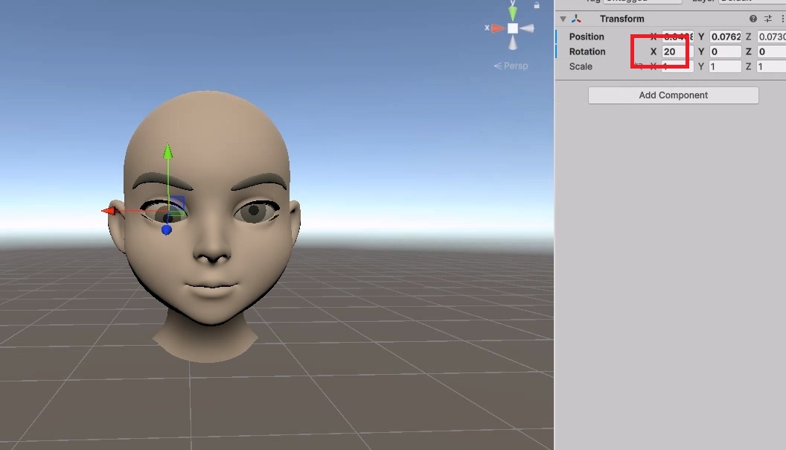Click the gray bottom cone on scene gizmo
The image size is (786, 450).
[x=512, y=43]
